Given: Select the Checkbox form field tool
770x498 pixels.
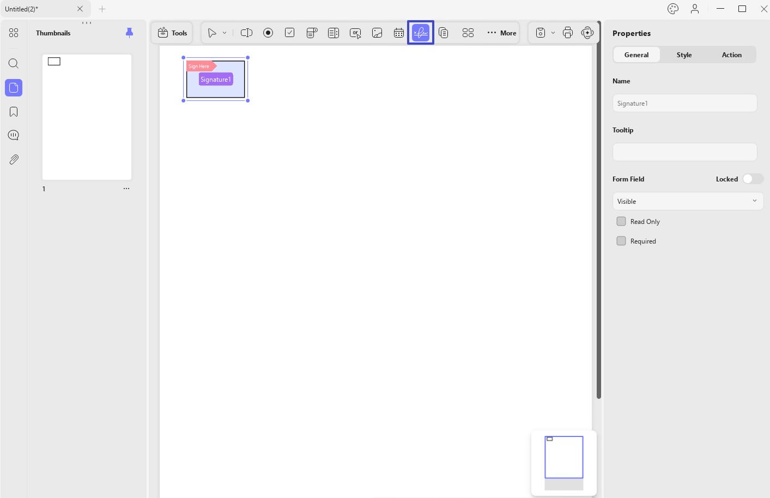Looking at the screenshot, I should point(290,33).
